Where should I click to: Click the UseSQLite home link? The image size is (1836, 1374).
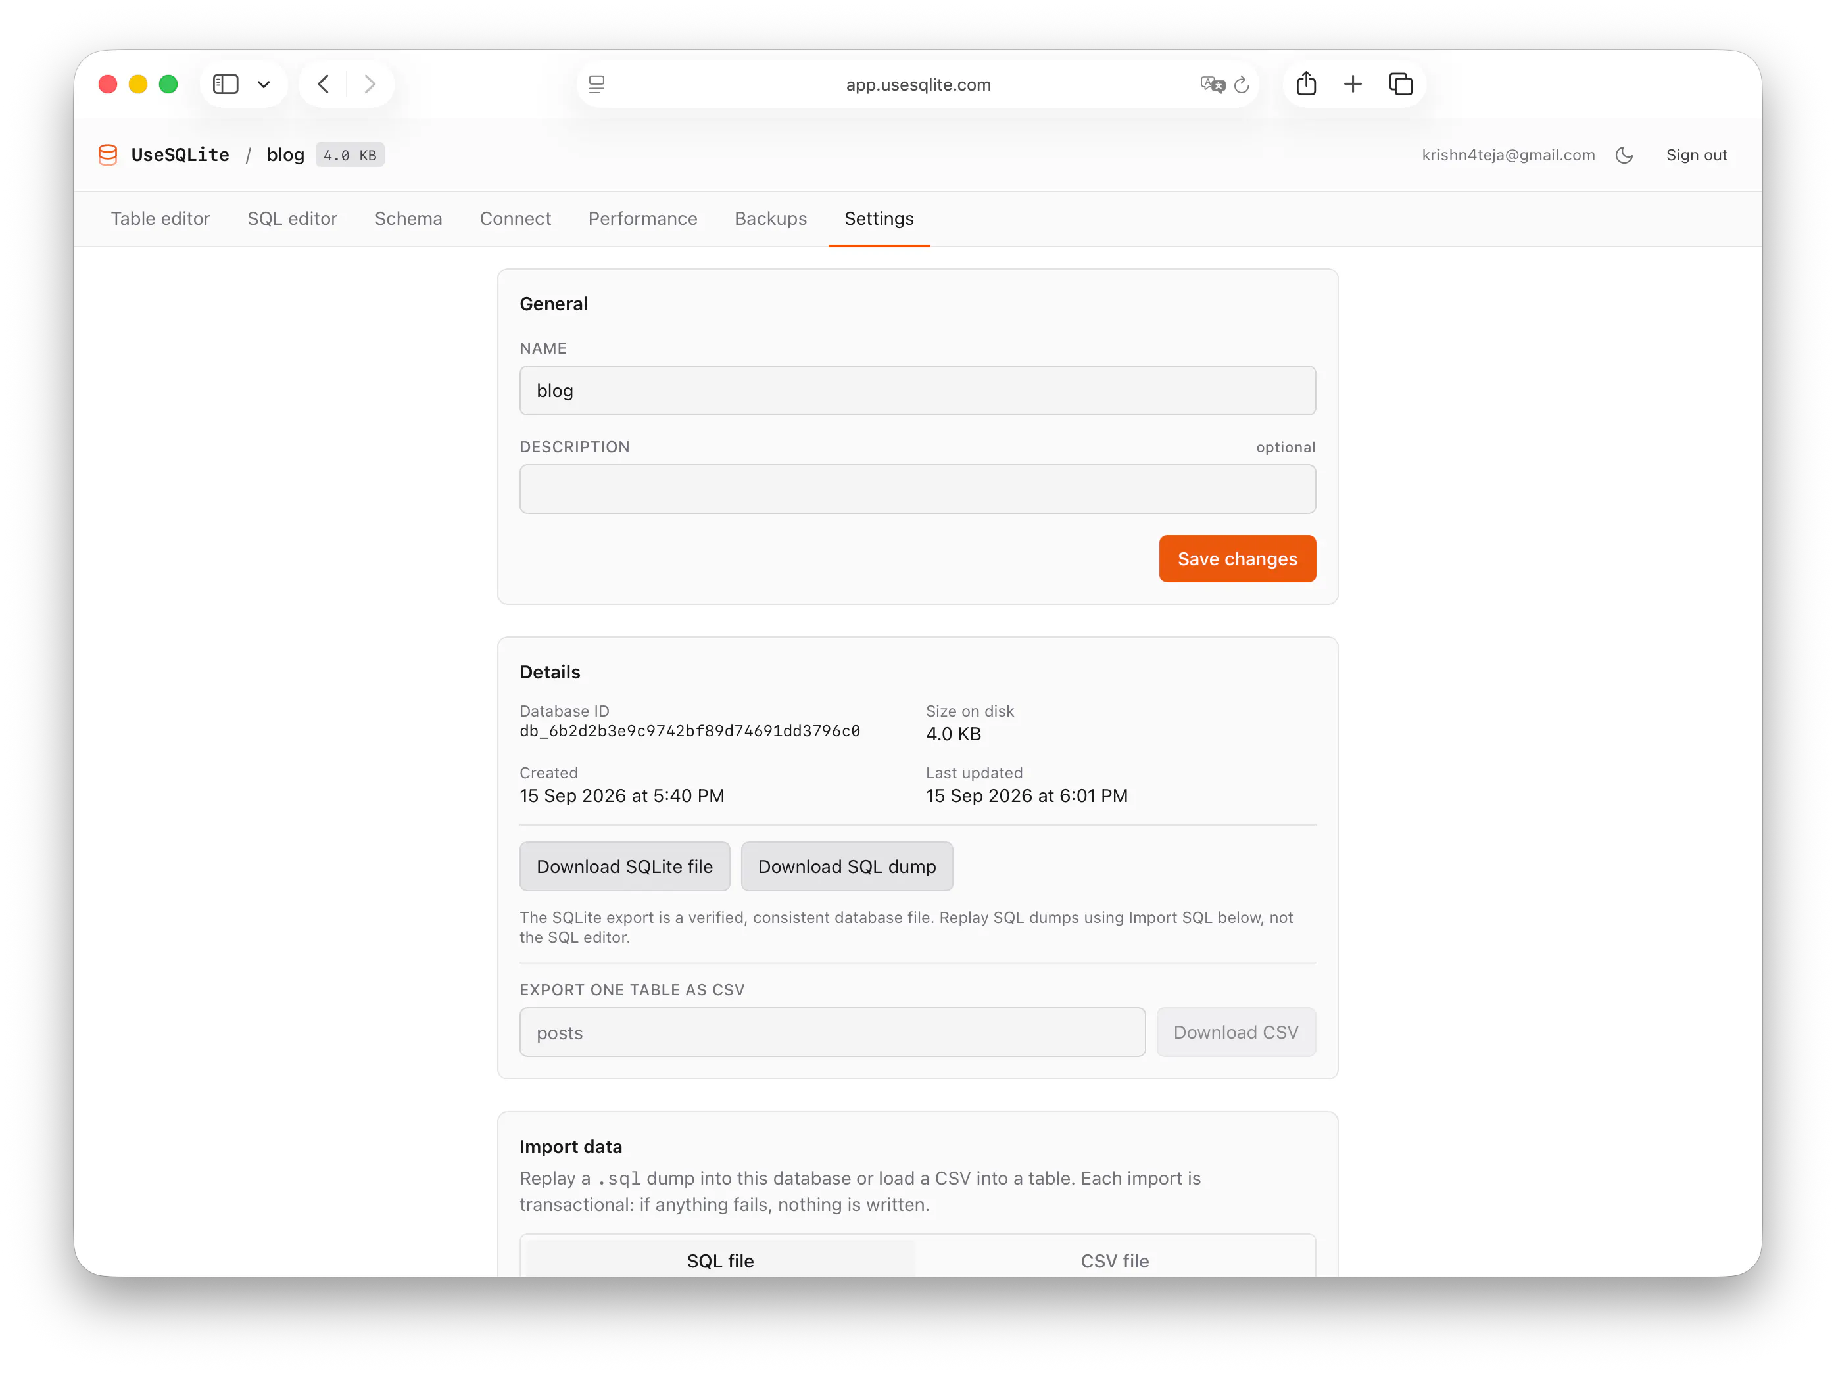[180, 155]
